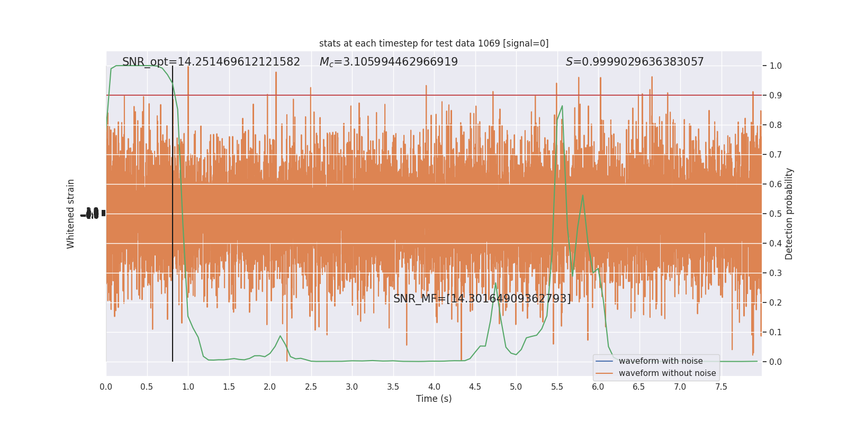The image size is (847, 423).
Task: Click the blue legend line sample
Action: point(604,361)
